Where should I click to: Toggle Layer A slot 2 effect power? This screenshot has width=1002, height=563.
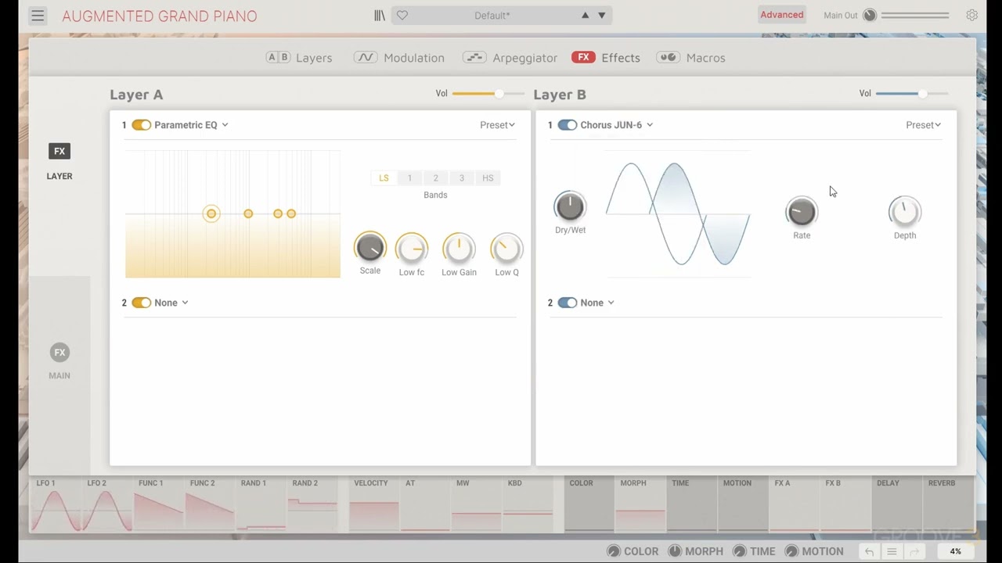[141, 303]
